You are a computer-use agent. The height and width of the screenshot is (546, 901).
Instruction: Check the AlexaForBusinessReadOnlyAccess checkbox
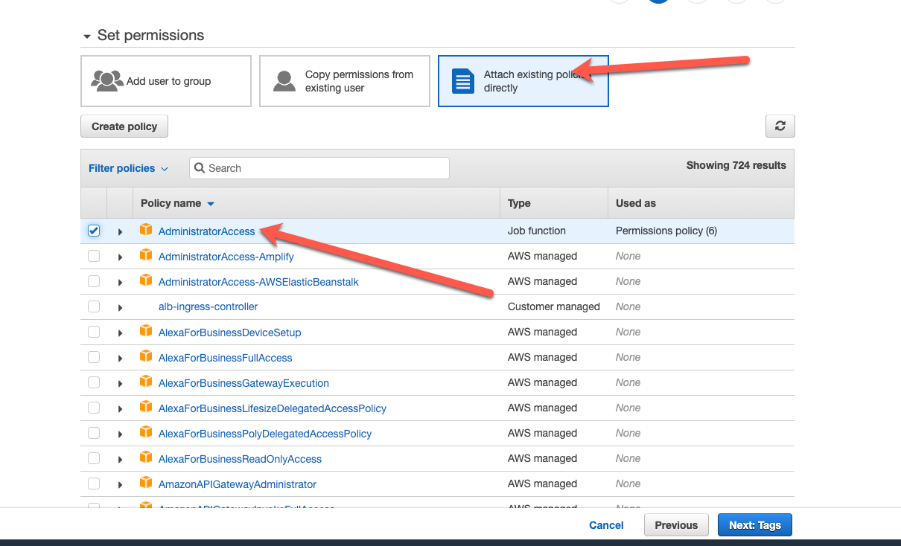pyautogui.click(x=94, y=458)
